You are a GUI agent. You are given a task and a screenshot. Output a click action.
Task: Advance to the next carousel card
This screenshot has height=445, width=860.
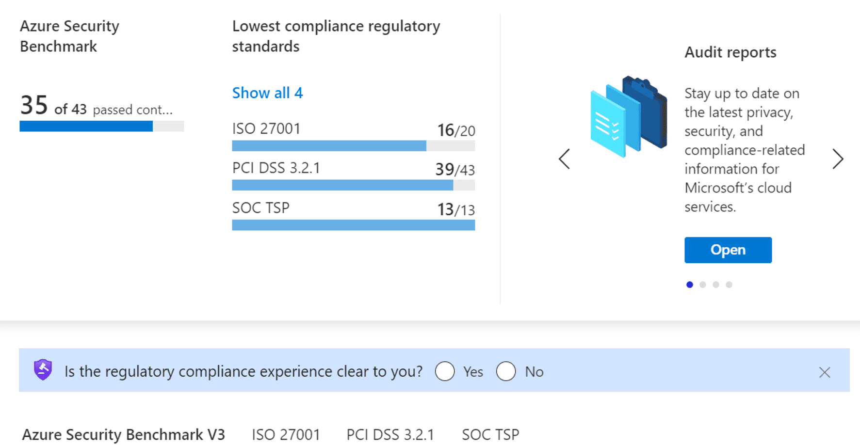[838, 159]
